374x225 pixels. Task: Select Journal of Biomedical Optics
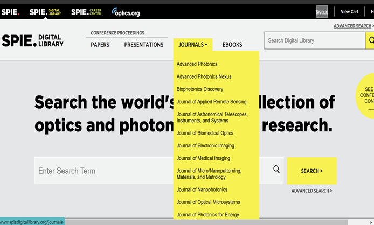205,133
